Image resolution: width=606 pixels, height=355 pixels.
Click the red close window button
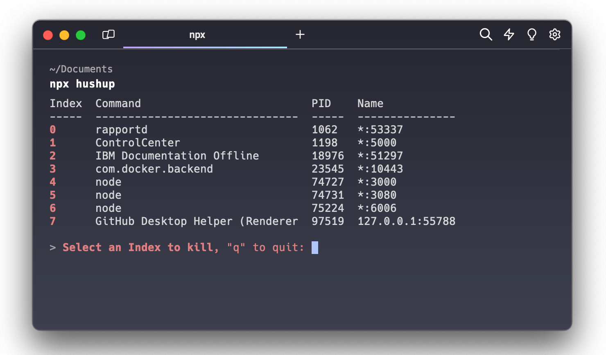48,35
